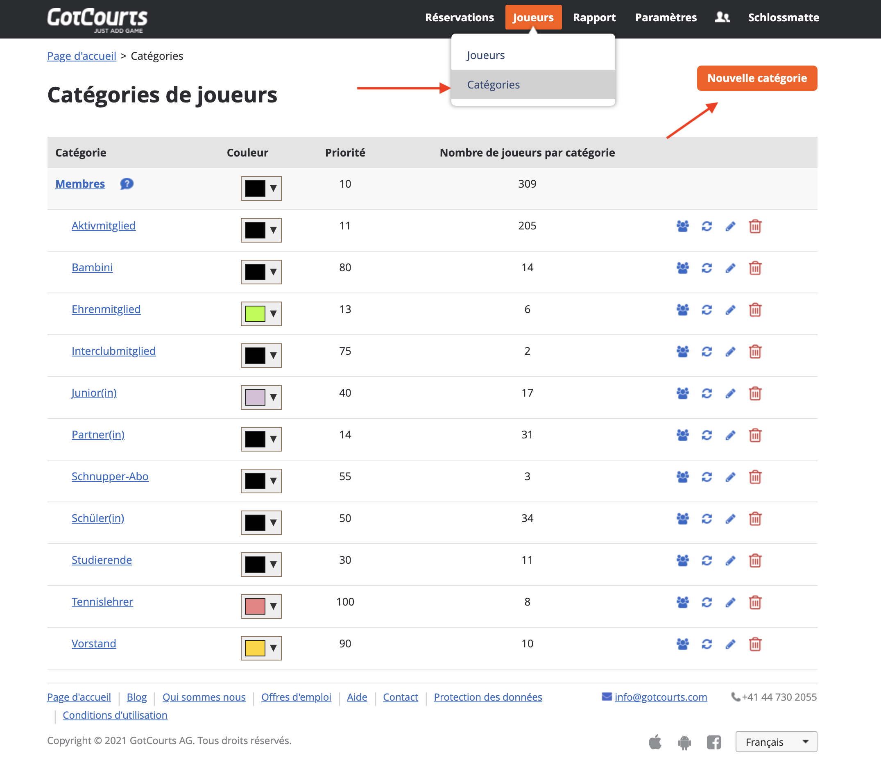The width and height of the screenshot is (881, 783).
Task: Open players group for Partner(in)
Action: pos(682,435)
